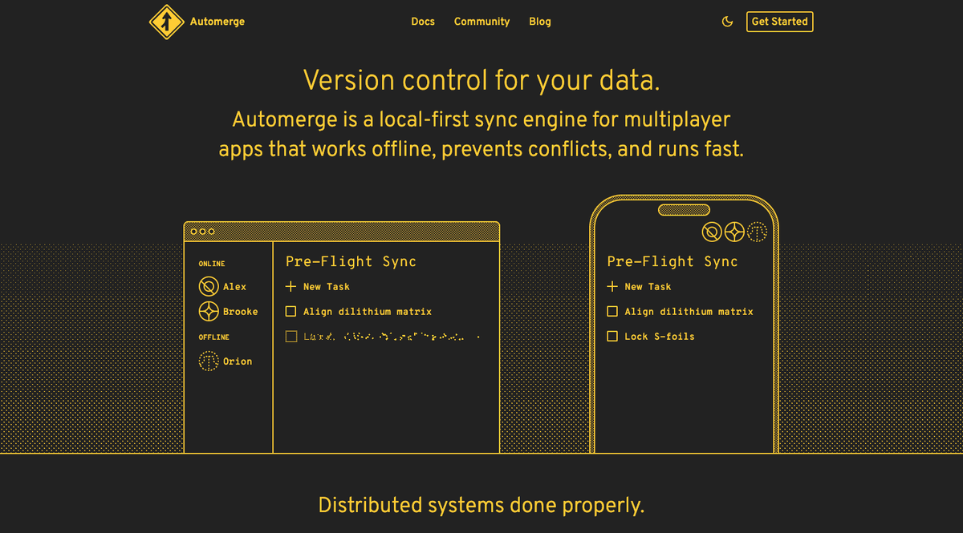
Task: Check Align dilithium matrix in the desktop window
Action: point(291,312)
